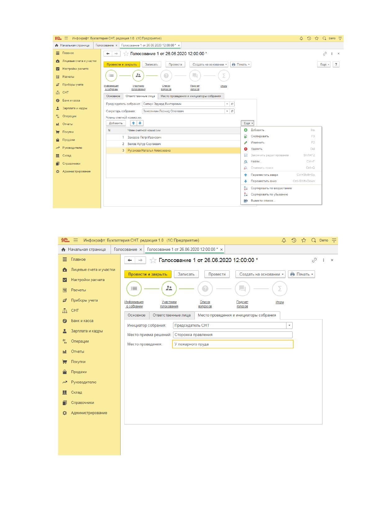Click the star beside the upper Голосование 1 title
The width and height of the screenshot is (370, 524).
pos(126,54)
